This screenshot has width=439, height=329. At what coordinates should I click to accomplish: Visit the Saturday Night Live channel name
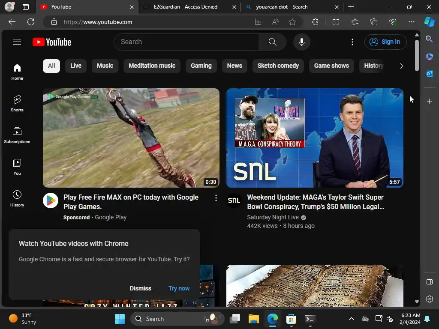click(273, 217)
